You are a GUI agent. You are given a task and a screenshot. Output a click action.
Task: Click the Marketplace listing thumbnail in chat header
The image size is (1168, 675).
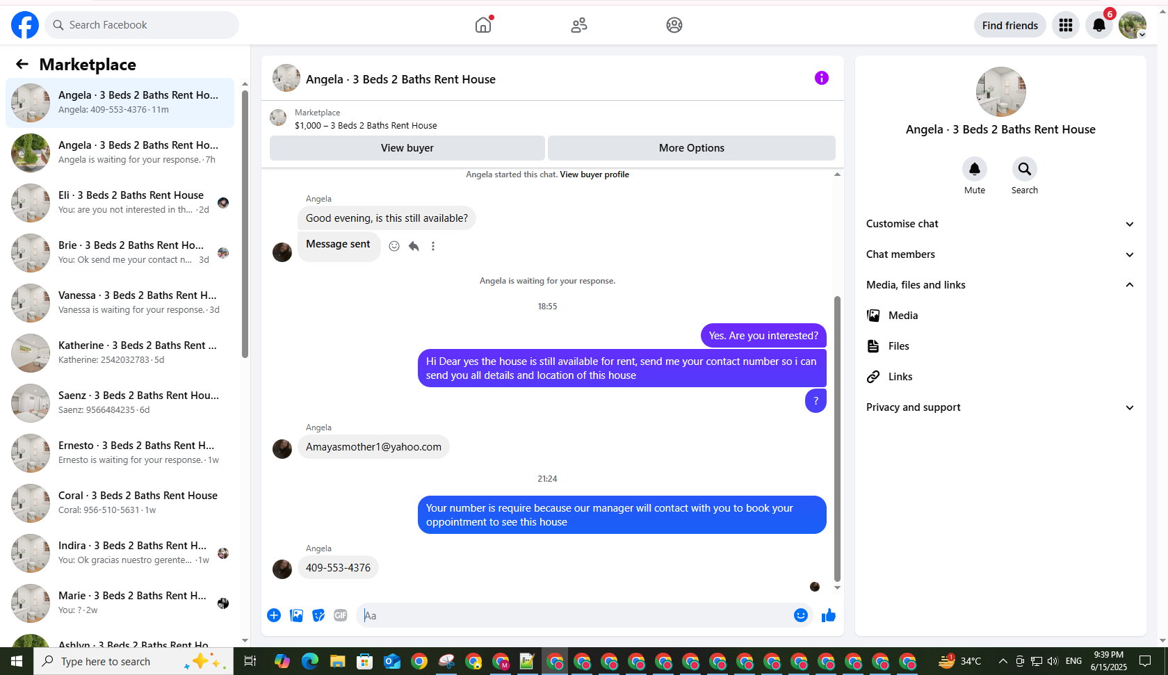click(278, 118)
